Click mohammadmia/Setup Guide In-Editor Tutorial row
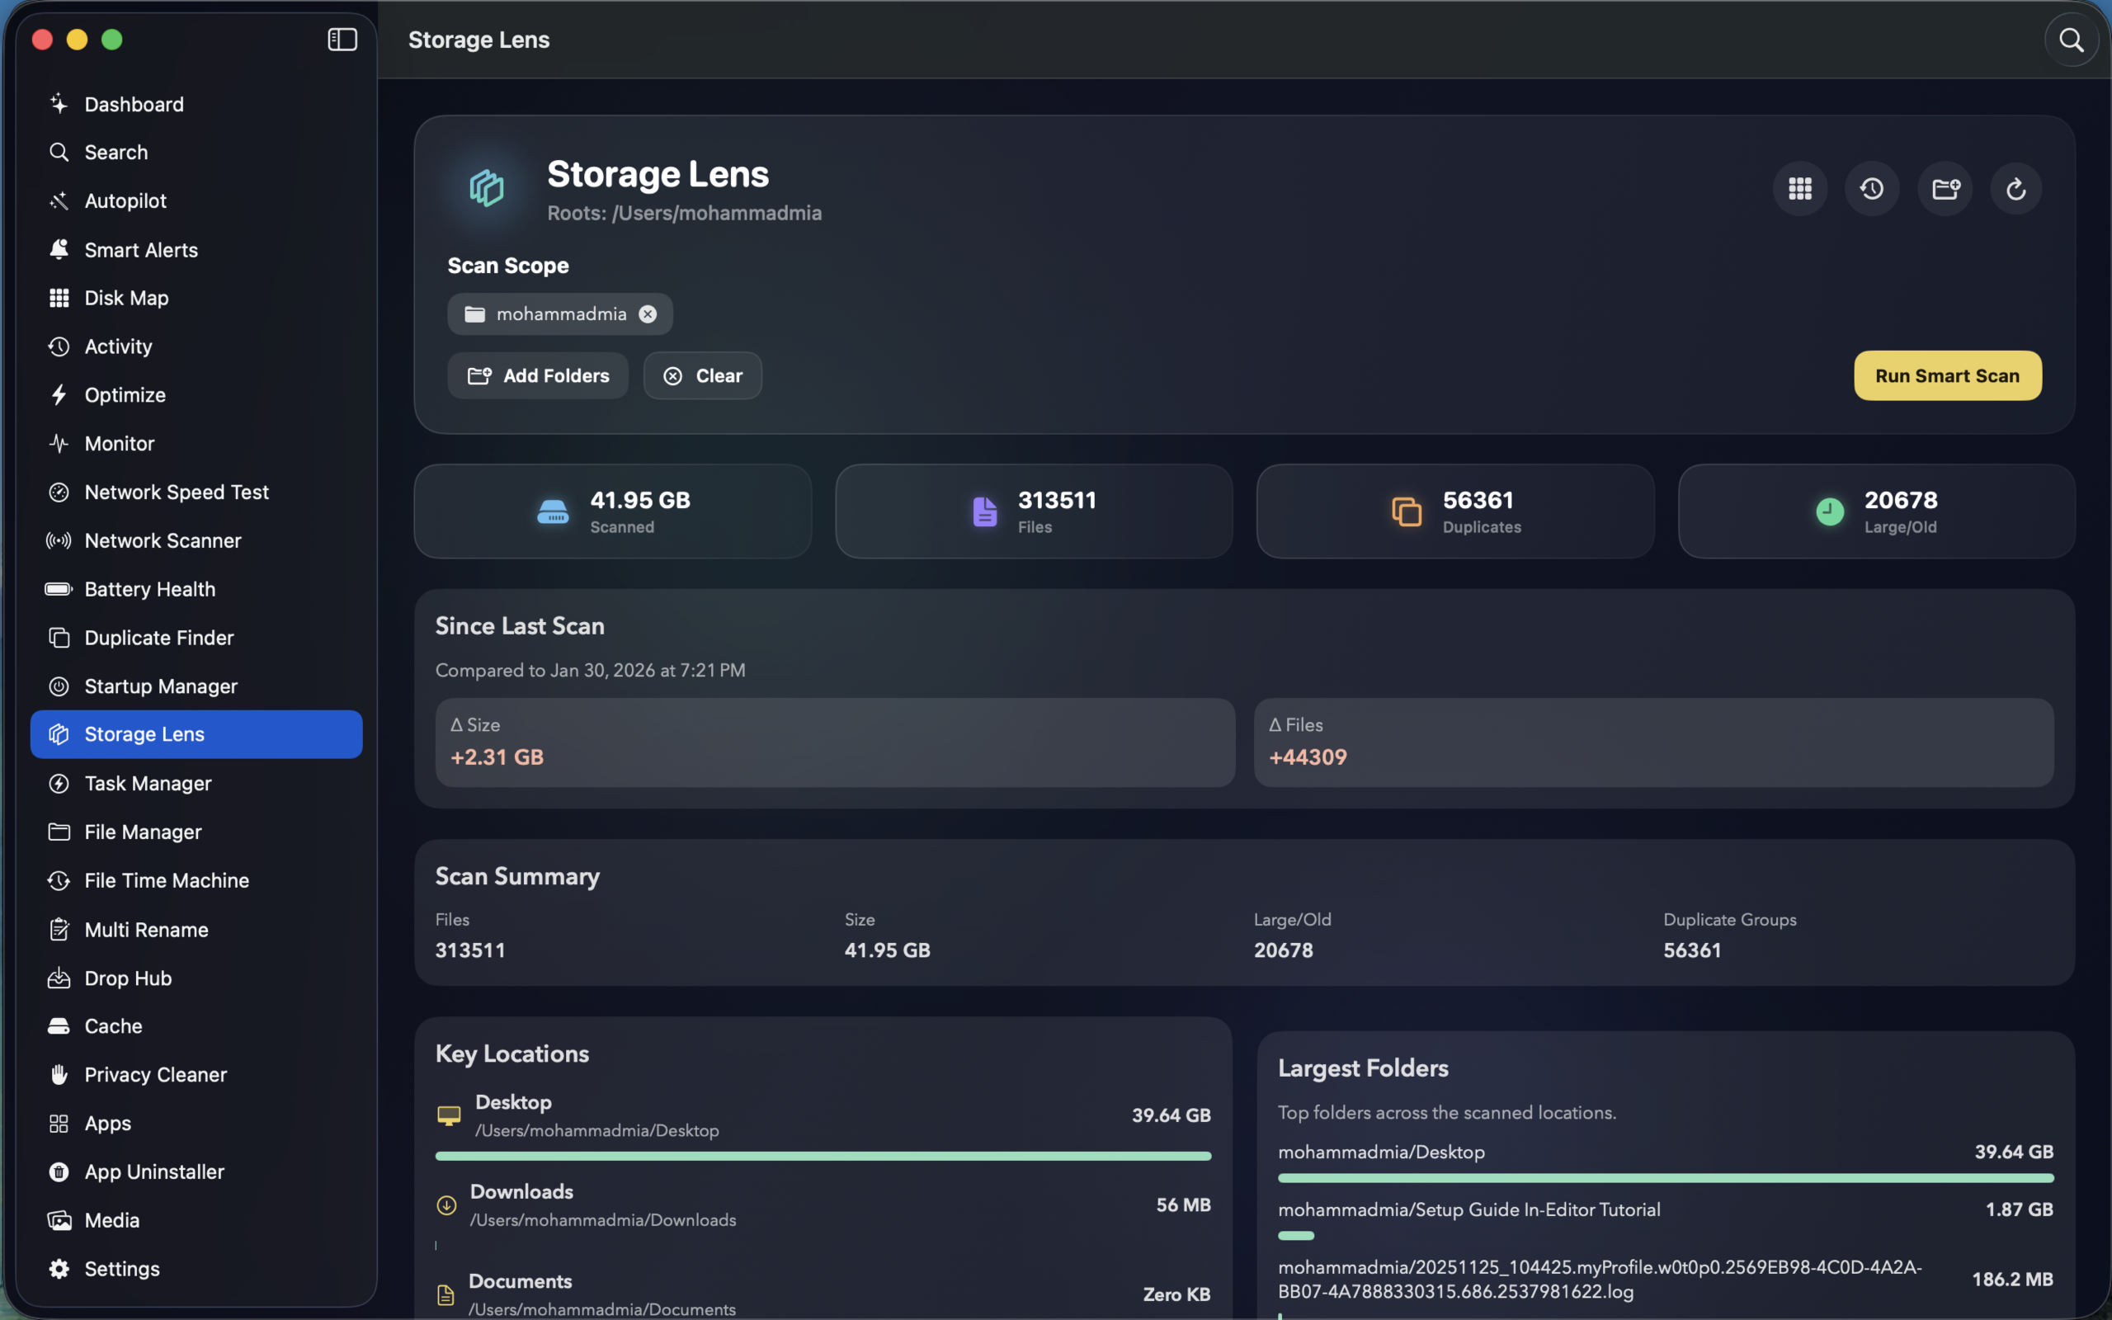The image size is (2112, 1320). [x=1665, y=1219]
